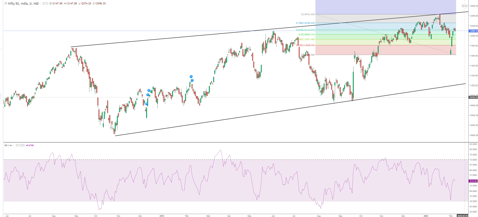Select Fibonacci level label 0.5(12023.71)

pos(307,35)
